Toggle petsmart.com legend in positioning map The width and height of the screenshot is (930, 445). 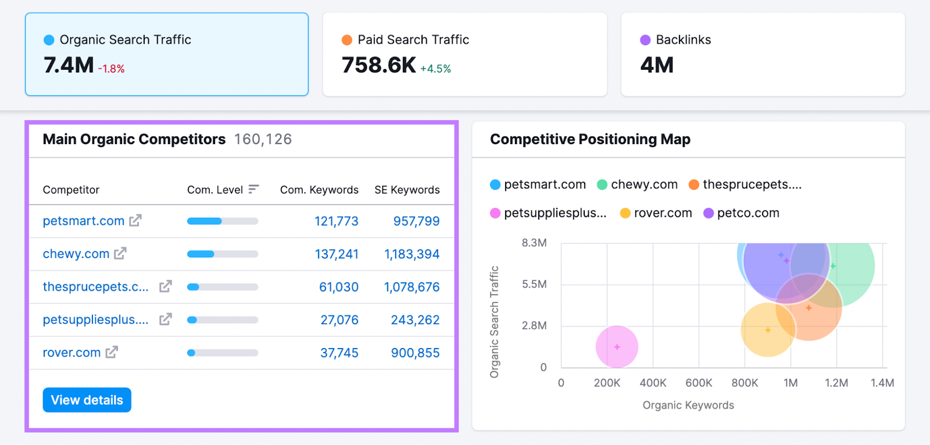[x=538, y=185]
